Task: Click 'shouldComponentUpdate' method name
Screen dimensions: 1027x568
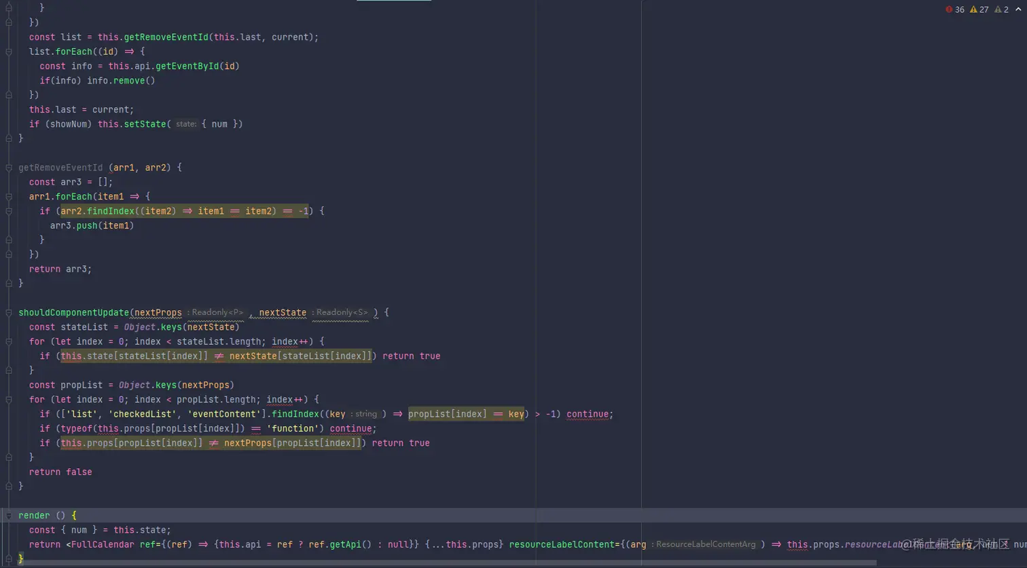Action: [73, 313]
